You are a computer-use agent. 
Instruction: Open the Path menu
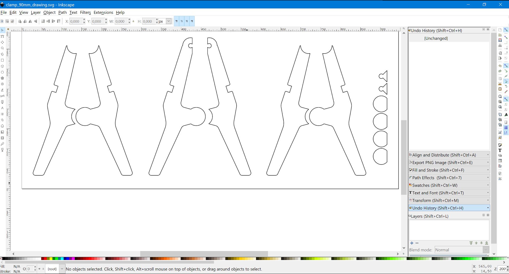click(x=62, y=12)
